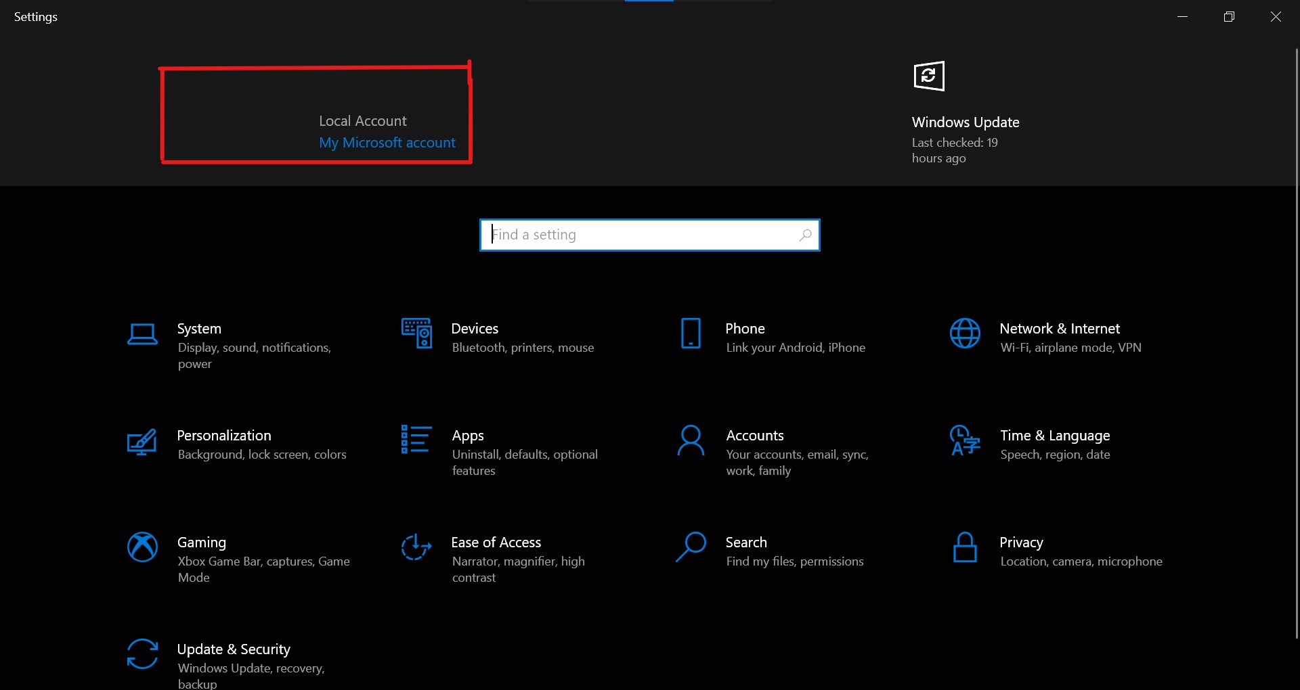Viewport: 1300px width, 690px height.
Task: Click 'Narrator, magnifier, high contrast' text
Action: click(x=518, y=570)
